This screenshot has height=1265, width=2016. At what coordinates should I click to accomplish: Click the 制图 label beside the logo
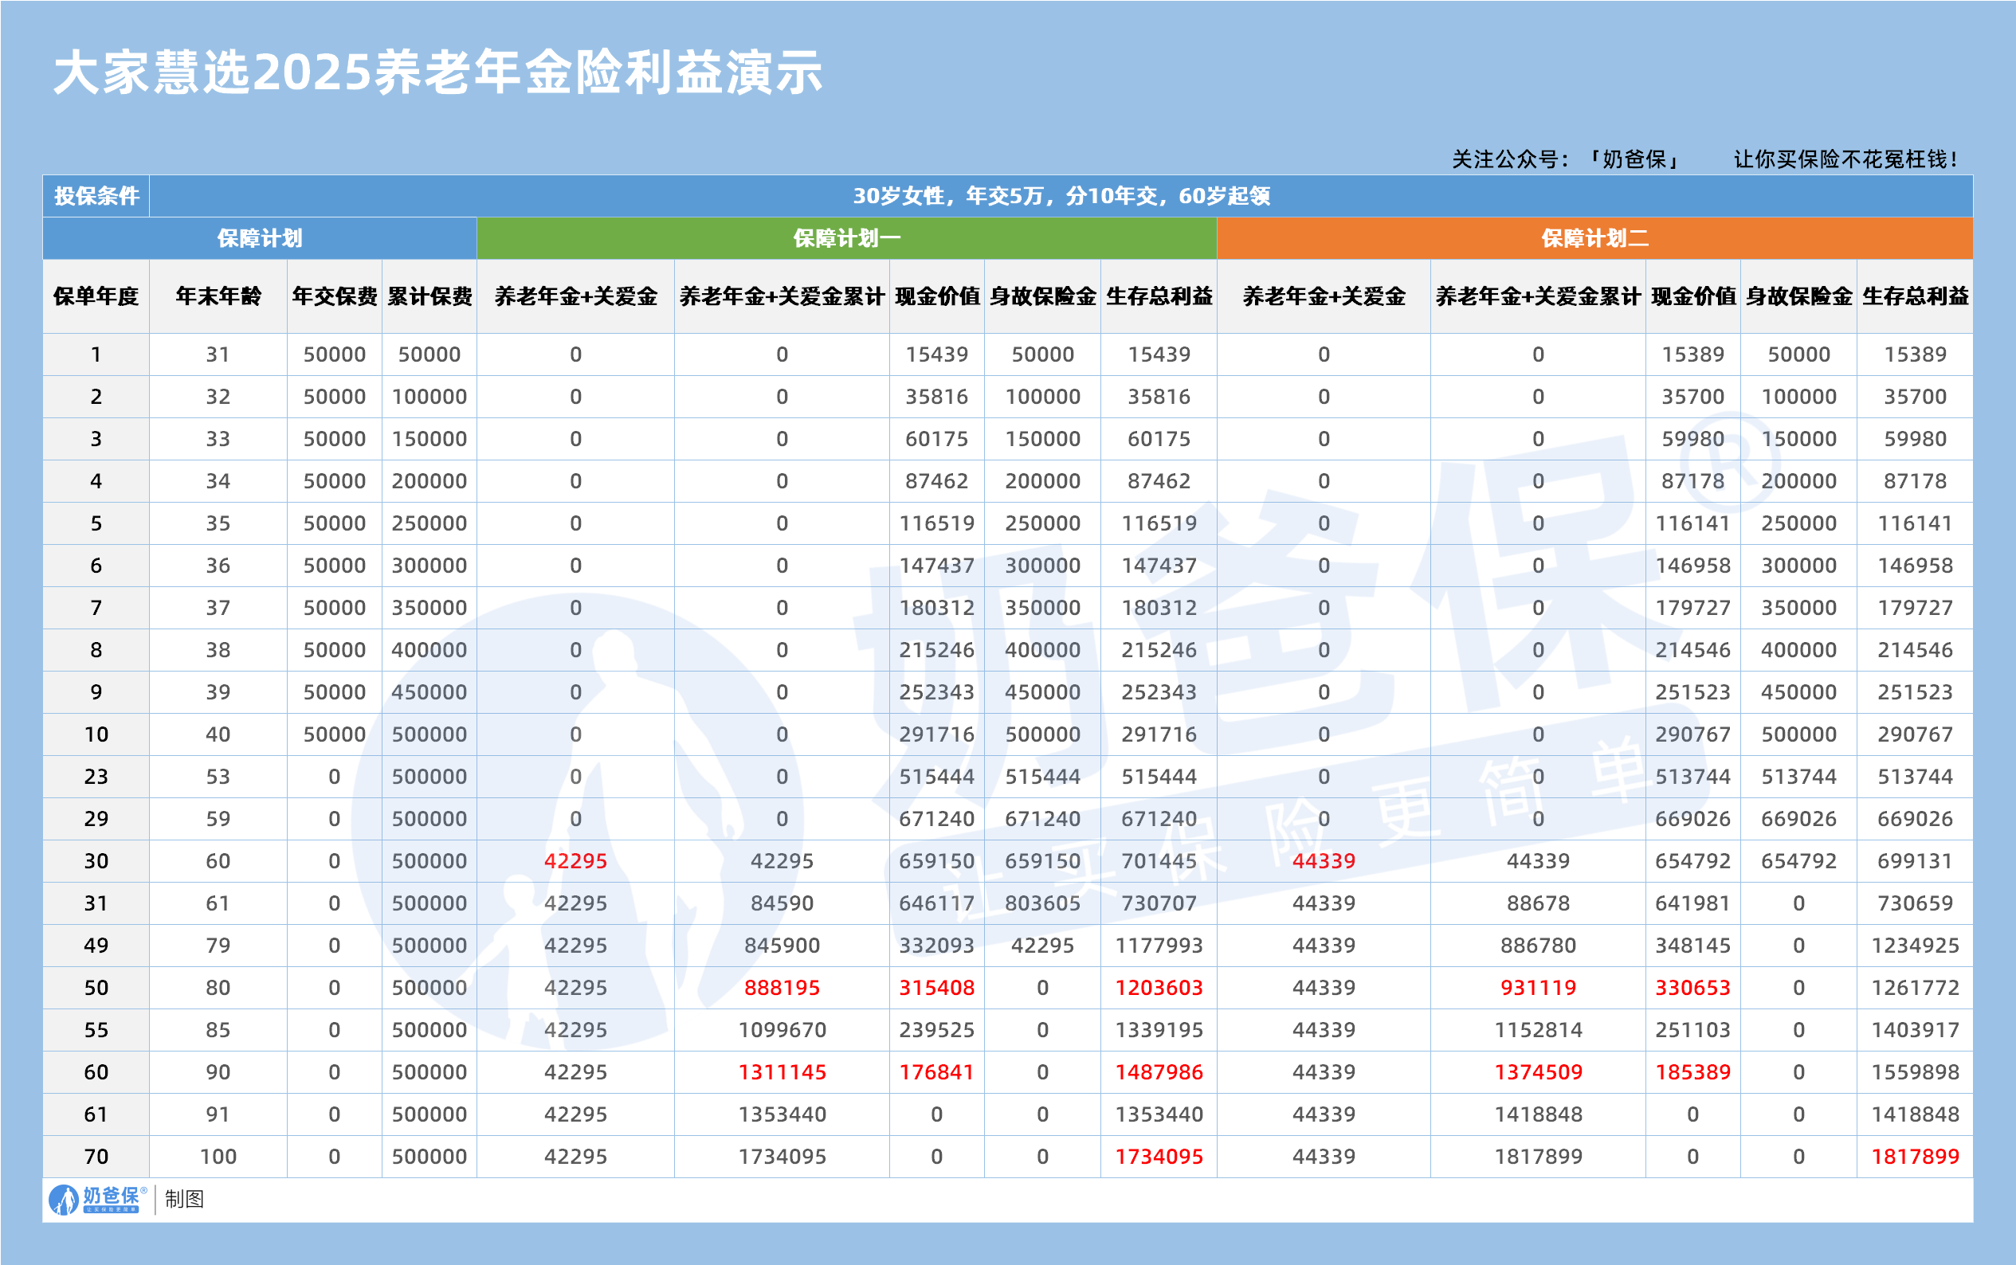[x=184, y=1199]
